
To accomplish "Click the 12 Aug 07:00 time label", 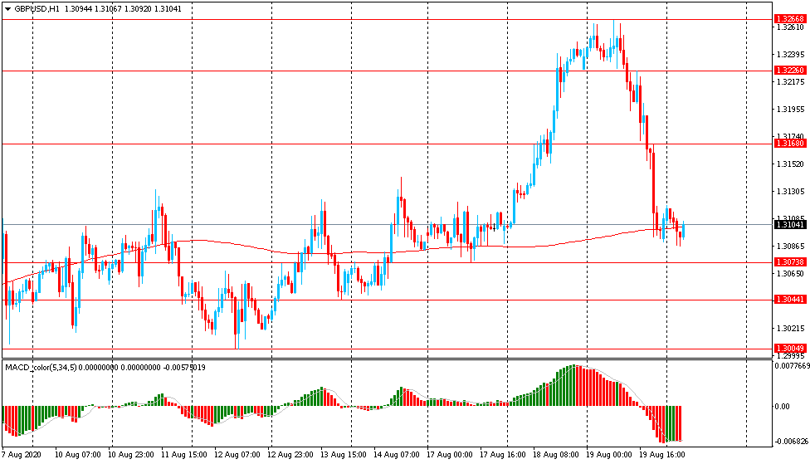I will [237, 455].
